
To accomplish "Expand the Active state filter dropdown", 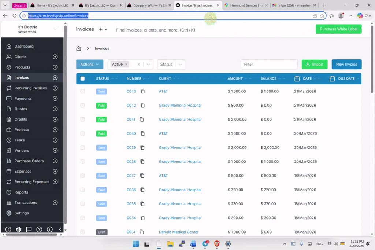I will [148, 64].
